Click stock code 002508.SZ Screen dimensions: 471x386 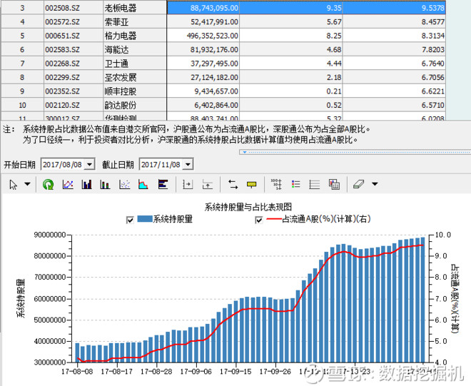pyautogui.click(x=63, y=8)
